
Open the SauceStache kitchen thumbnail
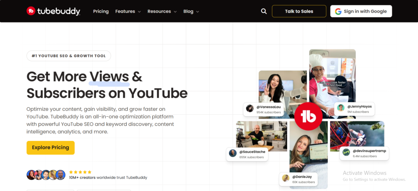click(262, 136)
